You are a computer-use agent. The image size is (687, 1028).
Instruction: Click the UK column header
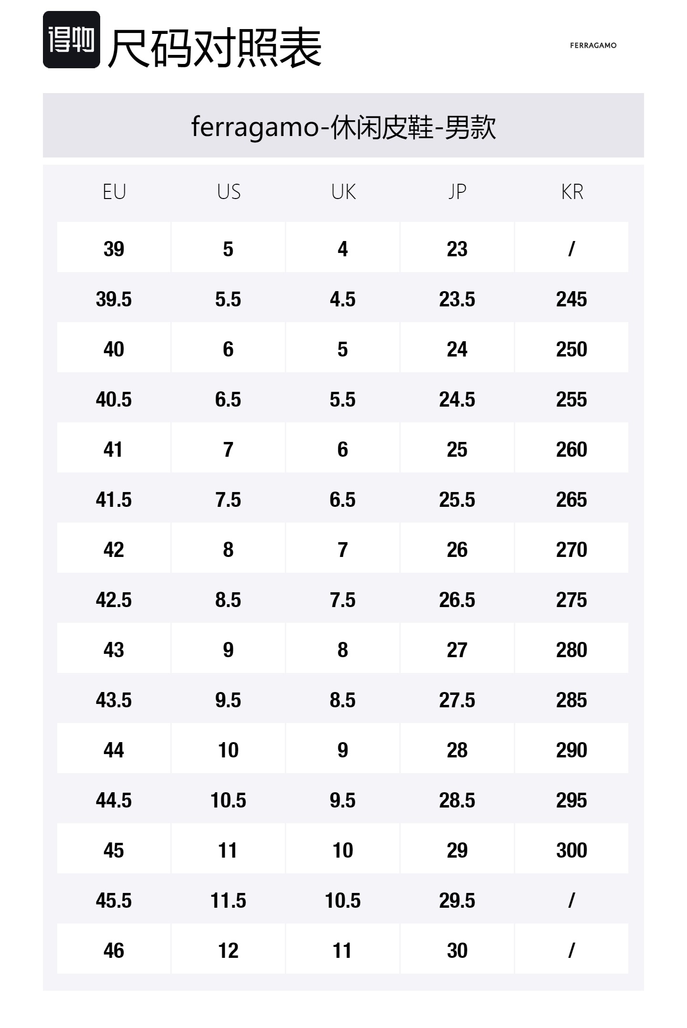pos(343,192)
